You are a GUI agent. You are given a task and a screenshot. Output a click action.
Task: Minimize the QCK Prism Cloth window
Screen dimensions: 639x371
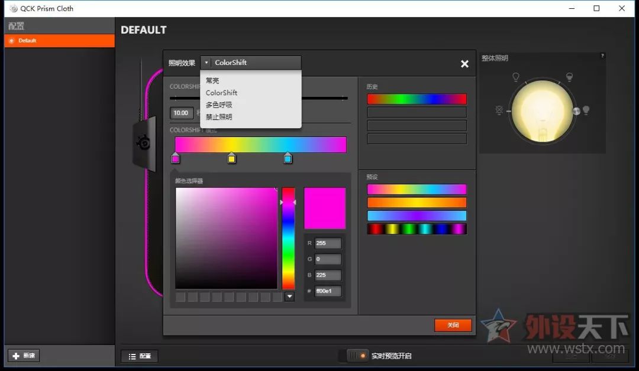point(572,8)
